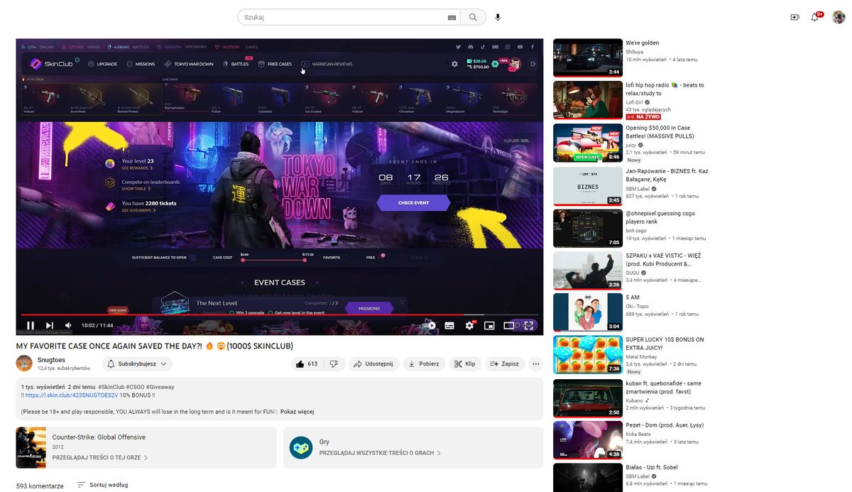852x492 pixels.
Task: Create a clip with Klip button
Action: (x=465, y=363)
